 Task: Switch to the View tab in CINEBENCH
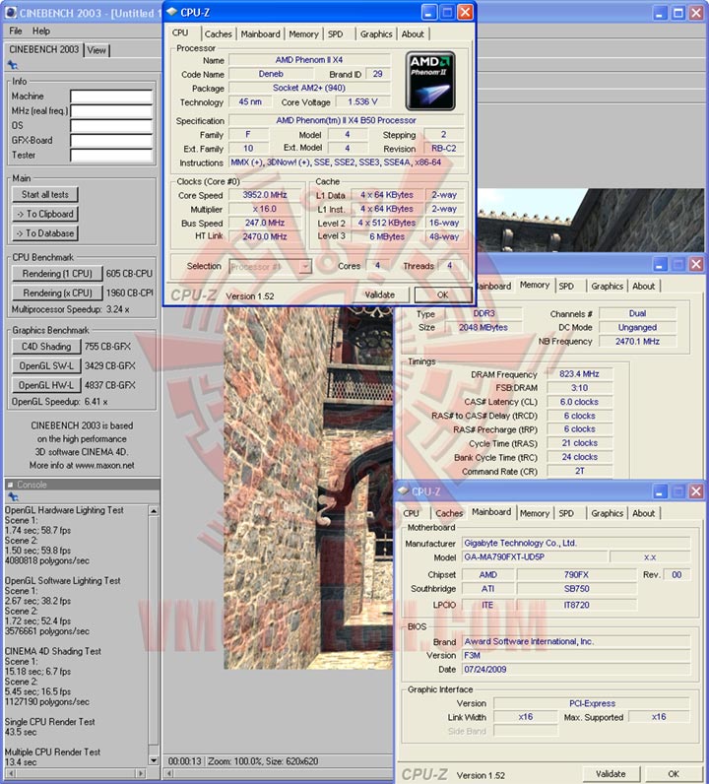(97, 50)
